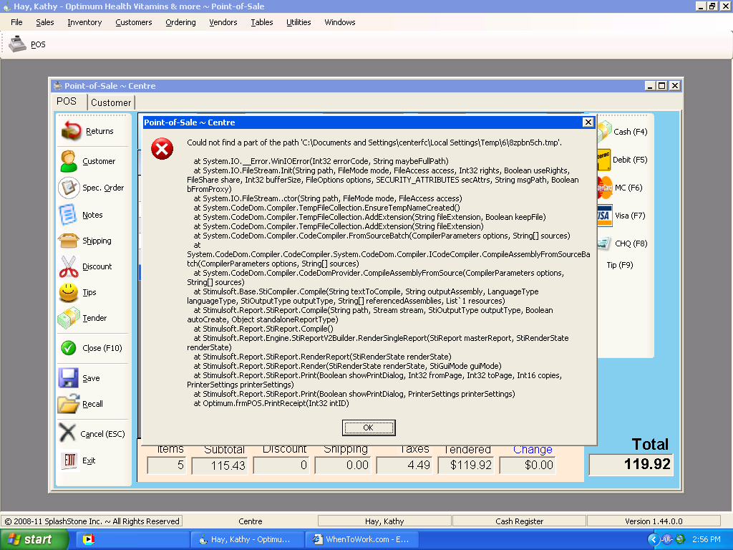This screenshot has height=550, width=733.
Task: Open the Inventory menu
Action: point(84,22)
